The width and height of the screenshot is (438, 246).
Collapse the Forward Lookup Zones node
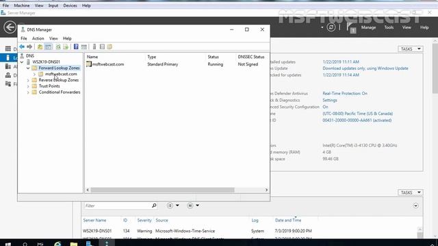(28, 68)
